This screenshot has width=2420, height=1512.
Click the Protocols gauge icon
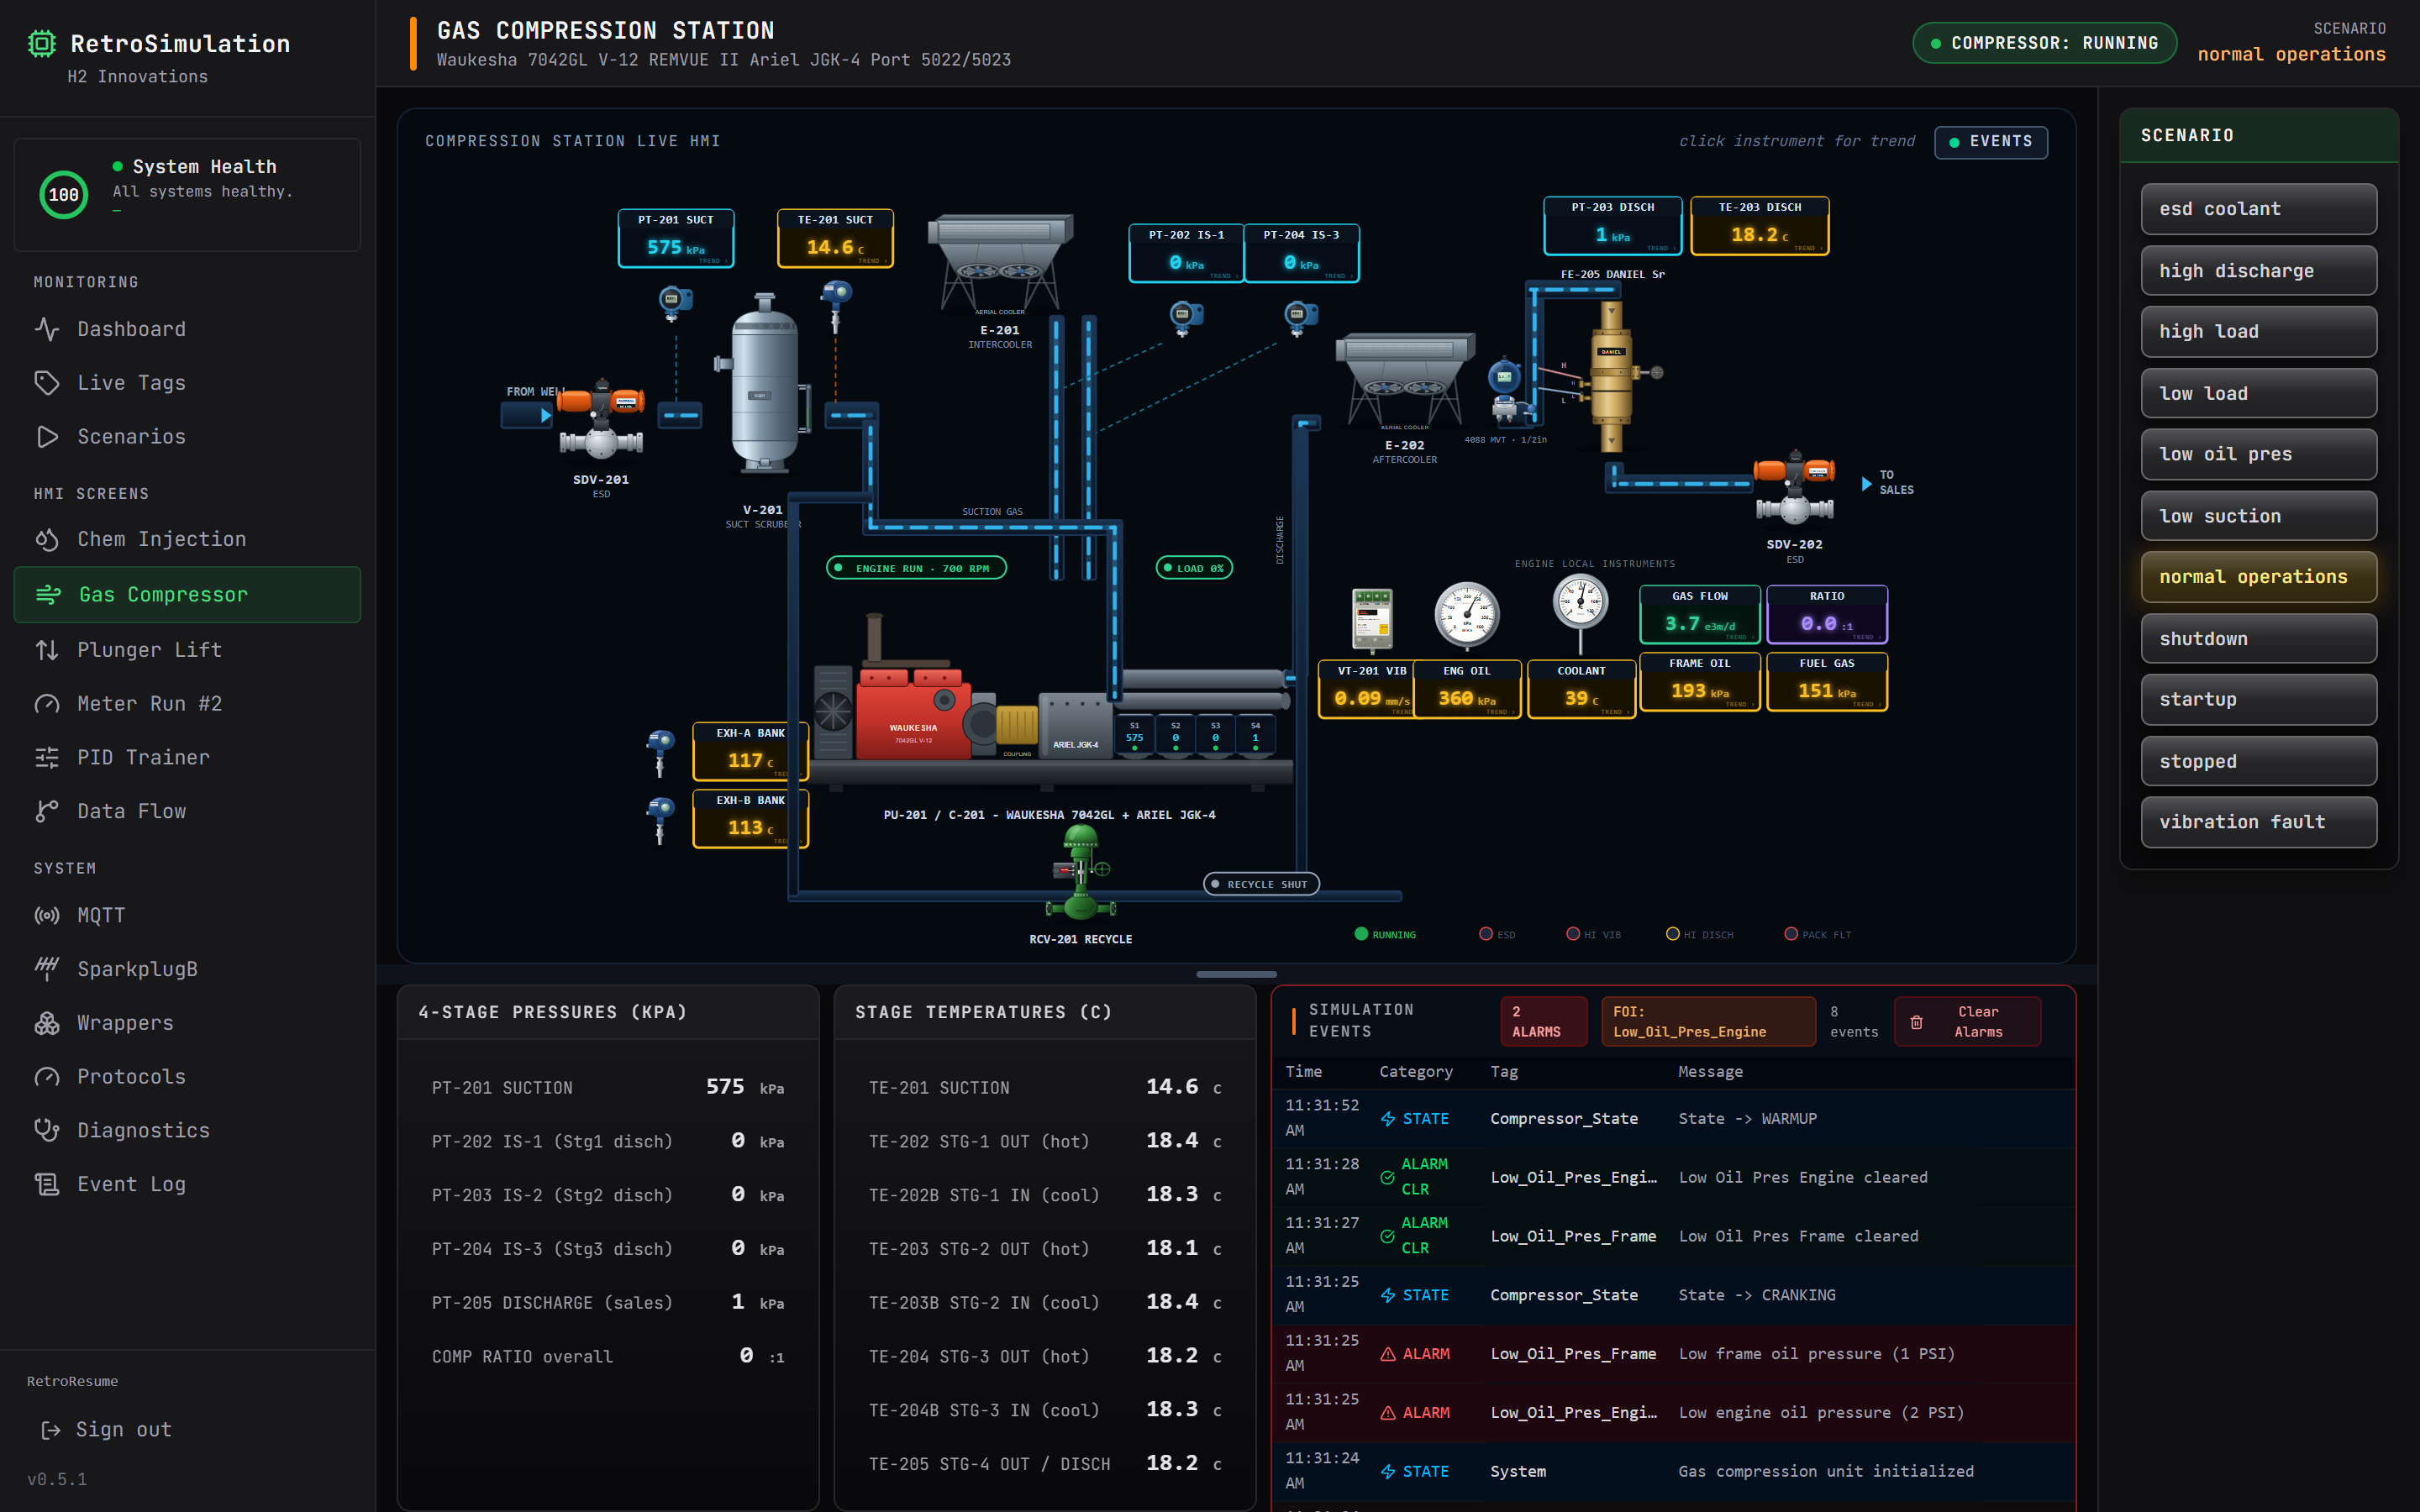(47, 1077)
